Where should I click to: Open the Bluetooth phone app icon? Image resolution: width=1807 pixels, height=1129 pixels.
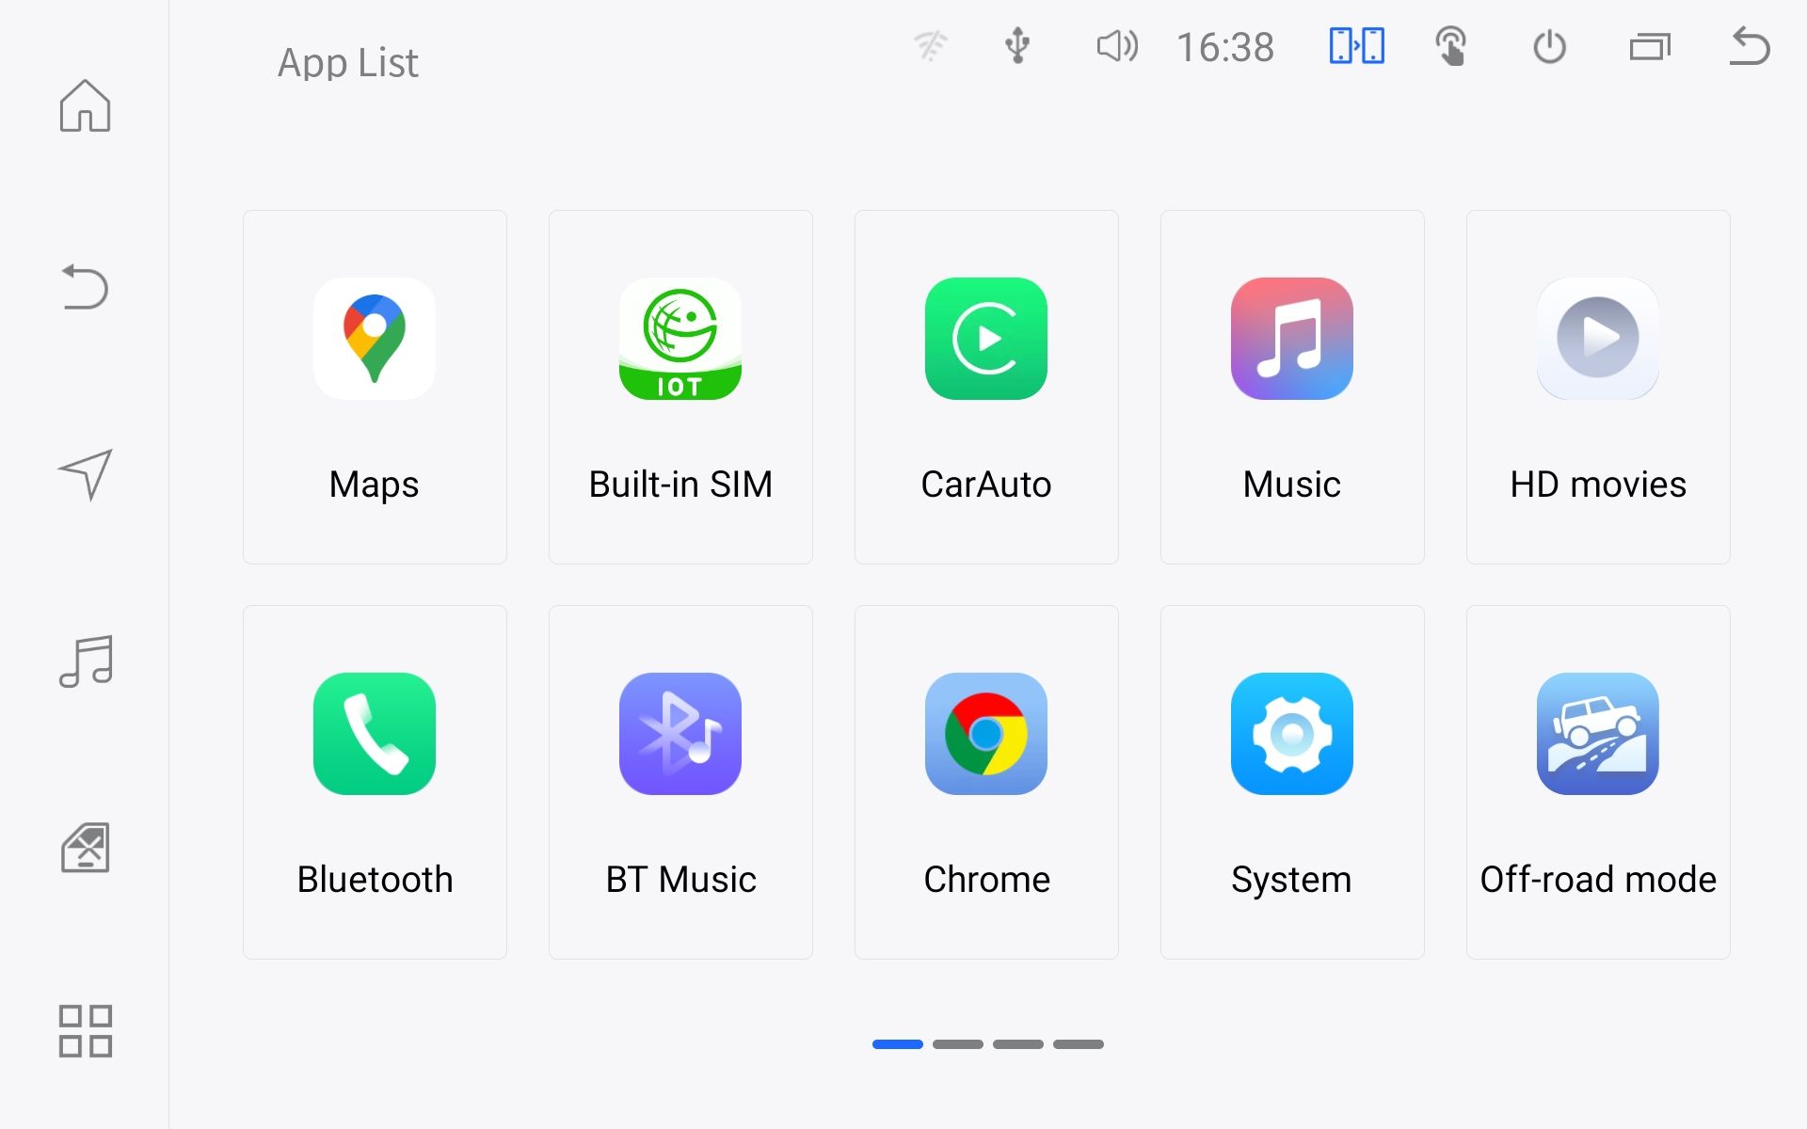click(x=375, y=734)
